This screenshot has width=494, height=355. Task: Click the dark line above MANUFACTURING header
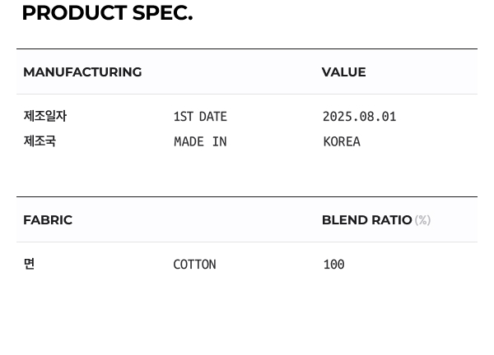[247, 49]
